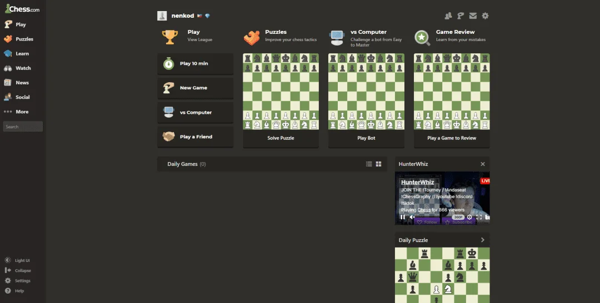Open the messages envelope icon

[x=473, y=16]
